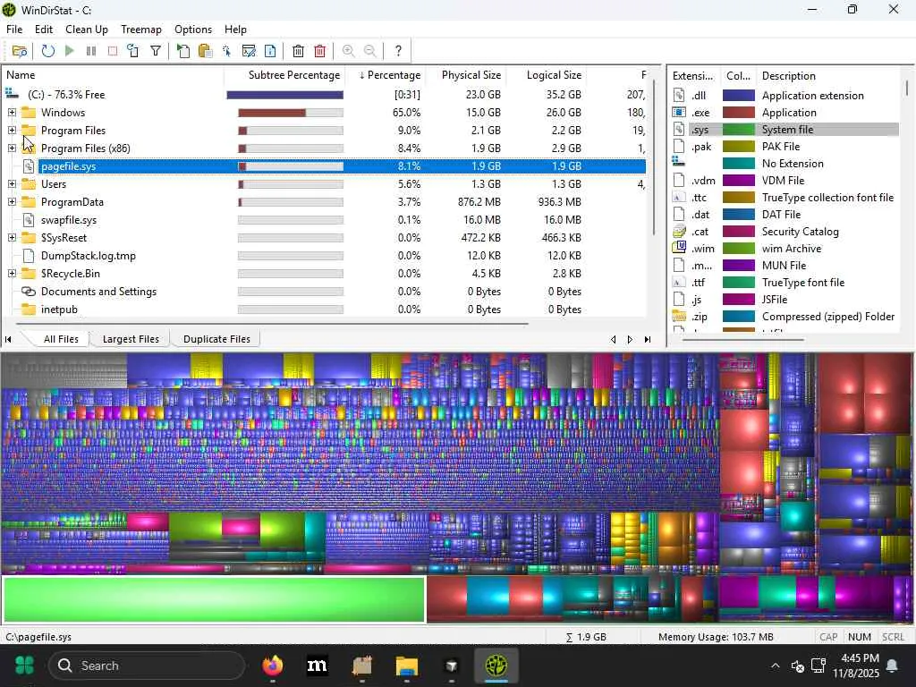The width and height of the screenshot is (916, 687).
Task: Click the Stop scan square icon
Action: pos(112,51)
